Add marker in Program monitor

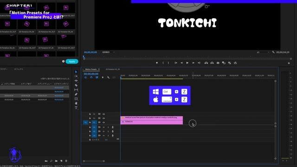tap(157, 63)
